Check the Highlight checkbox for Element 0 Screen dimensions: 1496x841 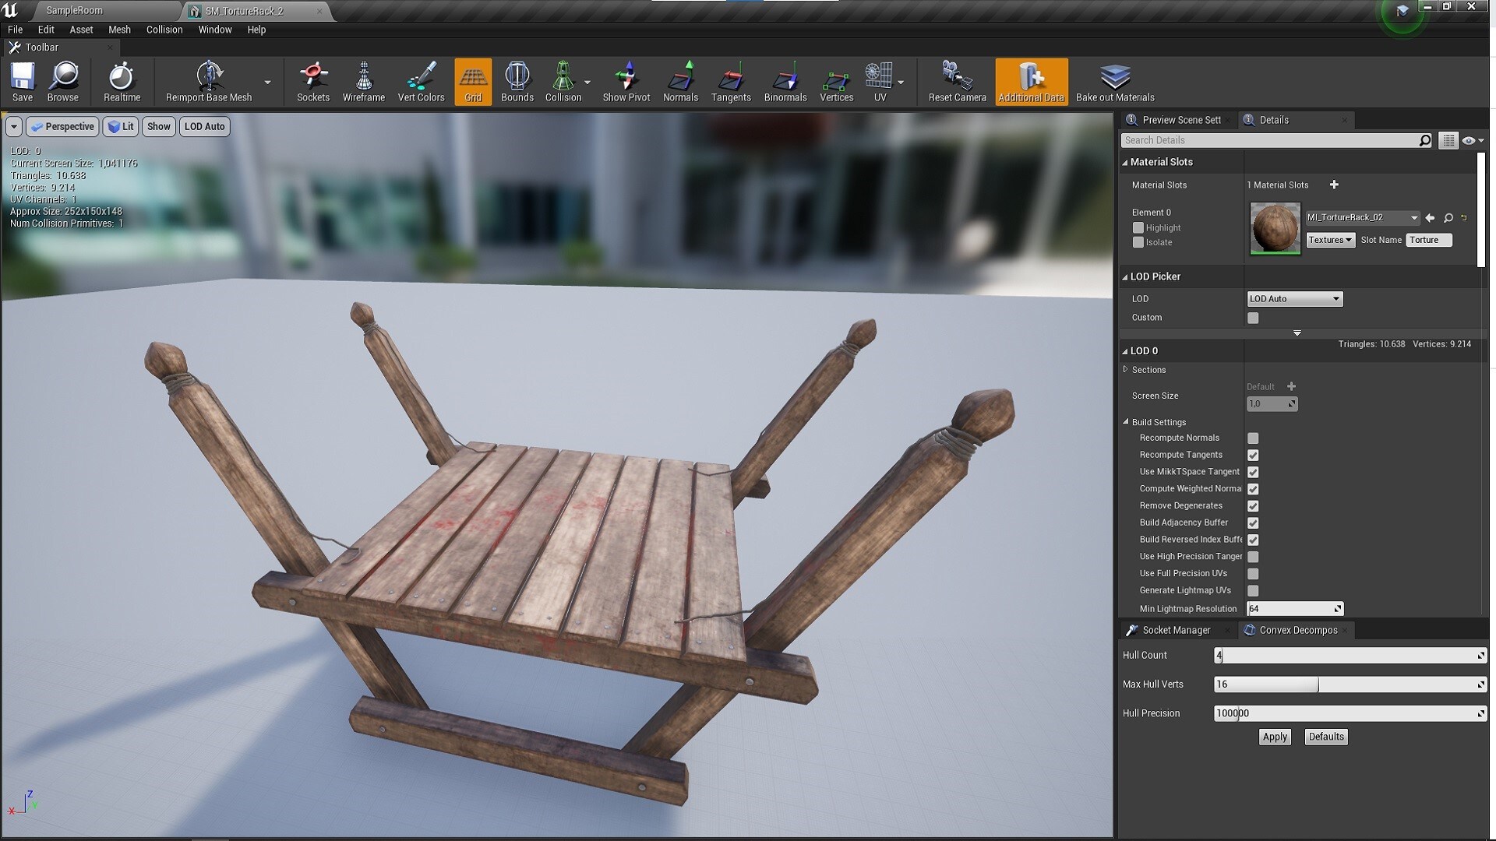(1138, 228)
